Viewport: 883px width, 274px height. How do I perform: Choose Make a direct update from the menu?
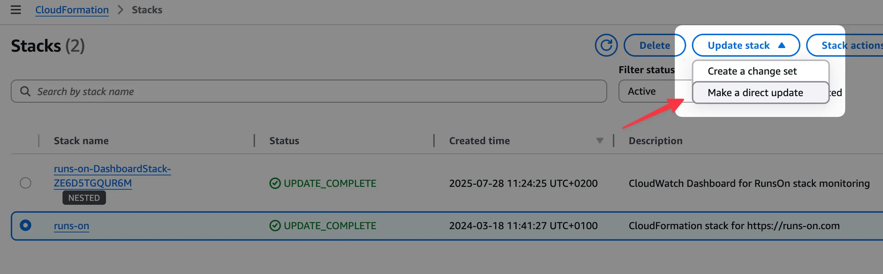tap(754, 92)
